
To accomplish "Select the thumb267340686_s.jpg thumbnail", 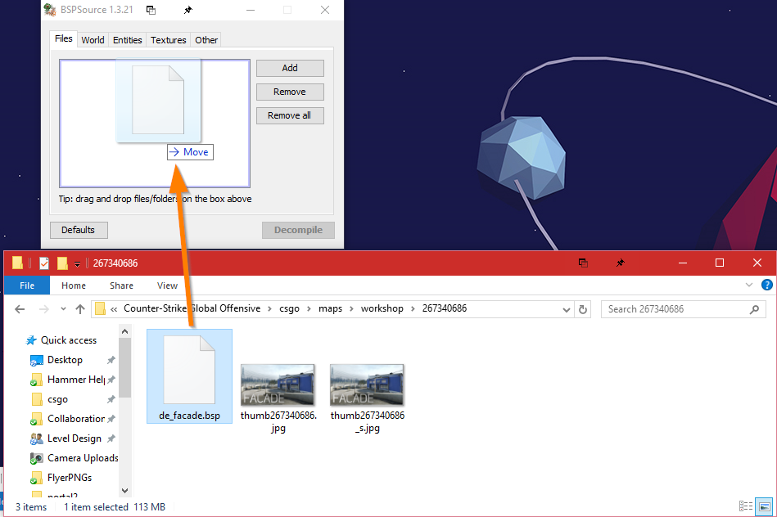I will [367, 398].
